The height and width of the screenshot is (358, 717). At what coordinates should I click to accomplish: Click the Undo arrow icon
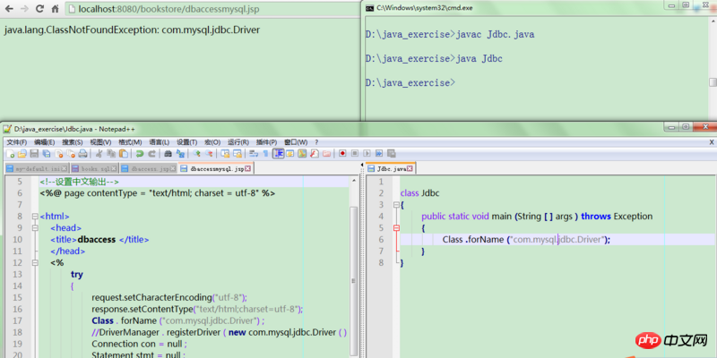click(139, 154)
